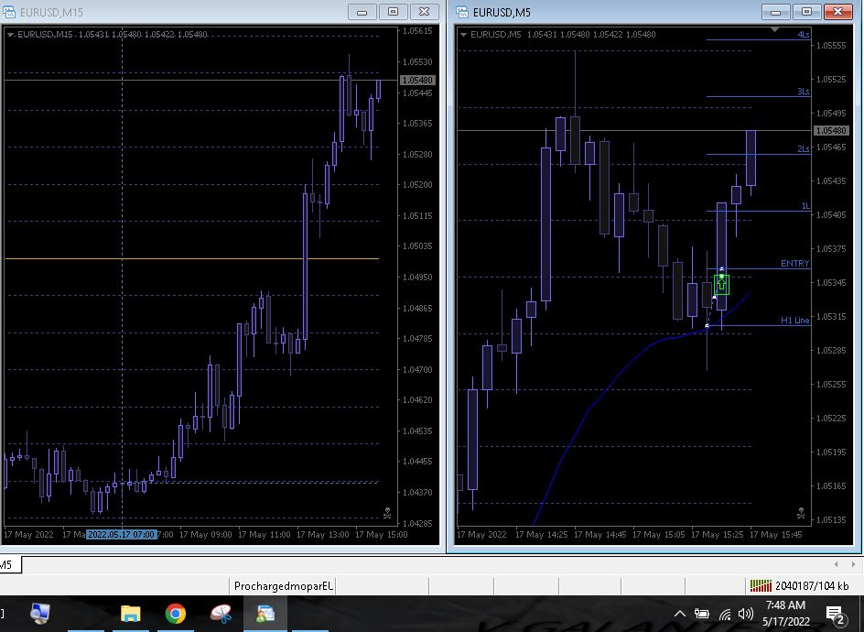Click the 17 May 15:00 time label
This screenshot has height=632, width=864.
382,534
